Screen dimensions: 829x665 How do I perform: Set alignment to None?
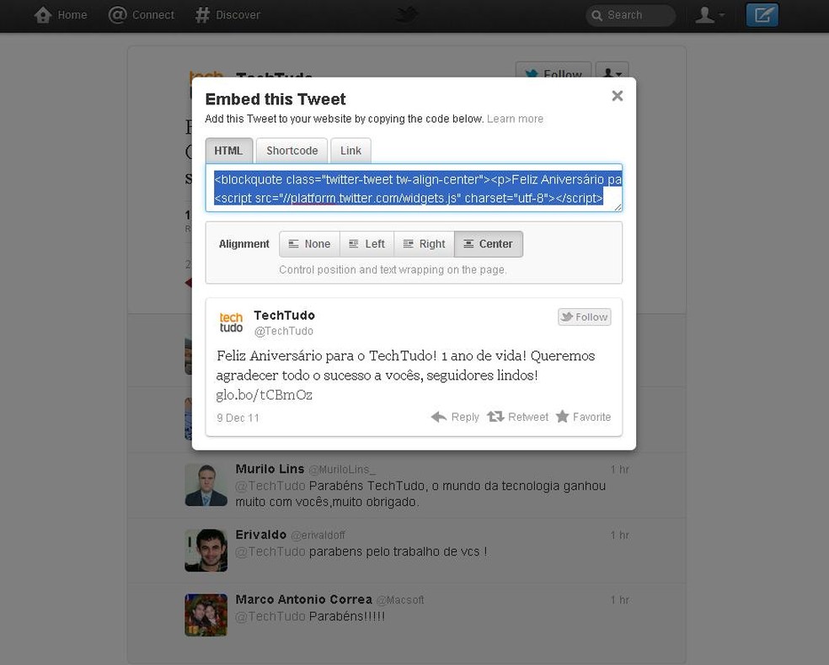coord(309,244)
